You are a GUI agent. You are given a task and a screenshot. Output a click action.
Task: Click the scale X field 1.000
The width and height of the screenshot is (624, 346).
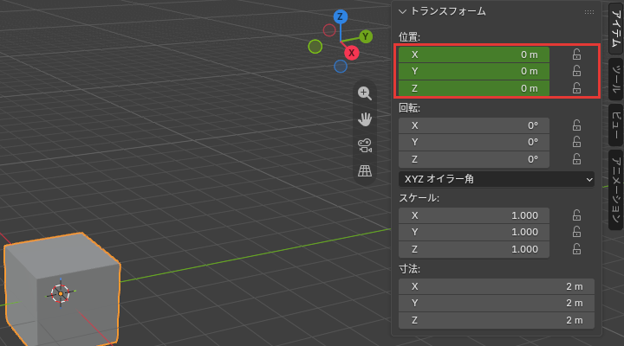(x=474, y=215)
